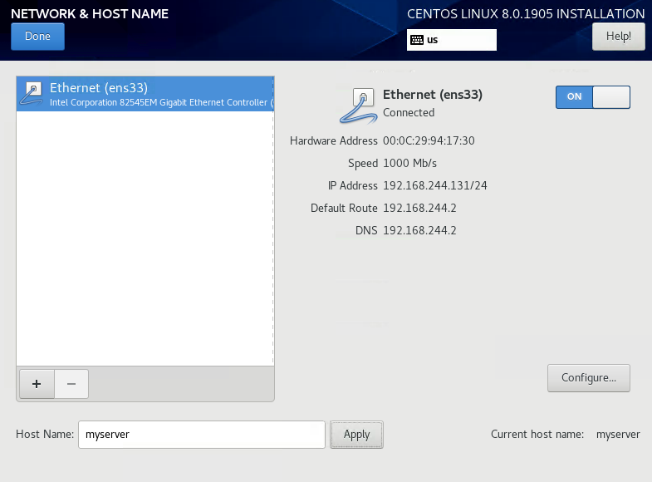Open the Help! button
652x482 pixels.
tap(618, 37)
